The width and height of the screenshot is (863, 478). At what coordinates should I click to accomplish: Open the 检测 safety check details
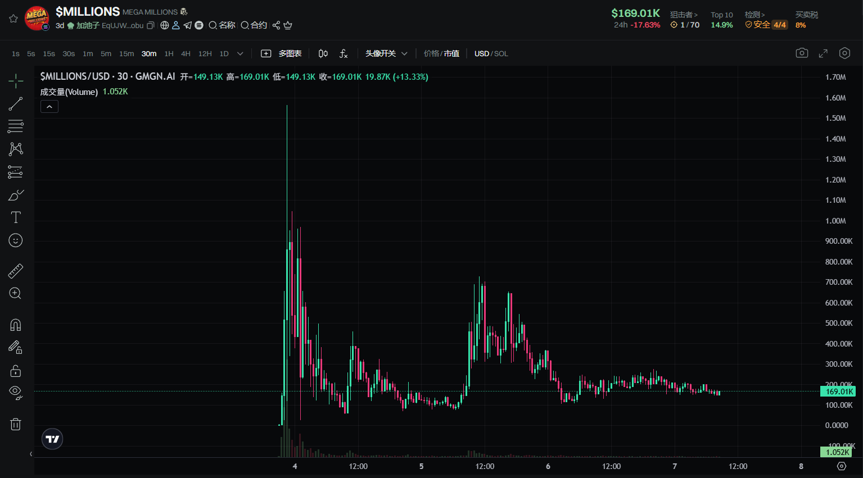pos(755,15)
